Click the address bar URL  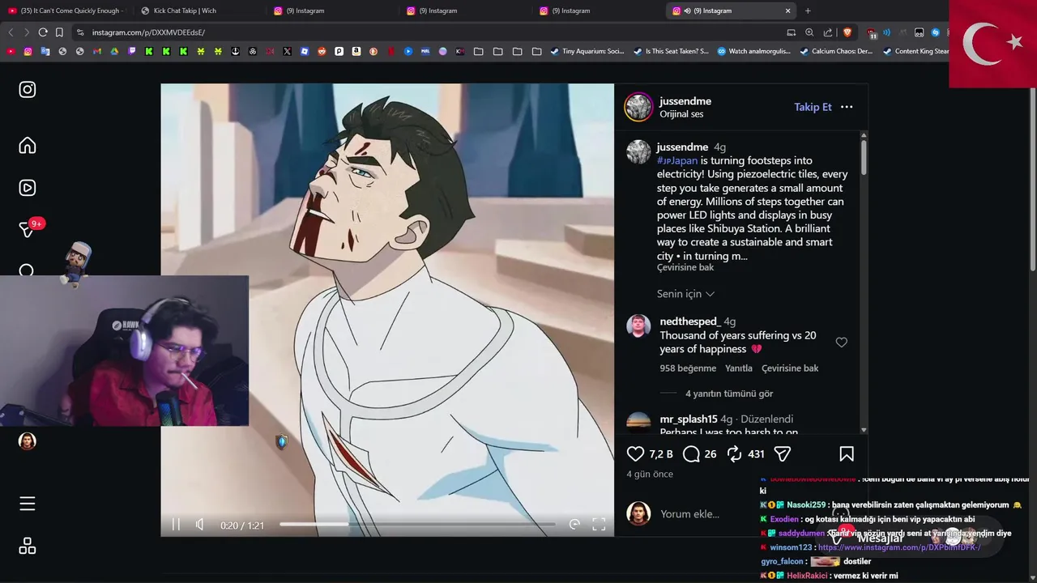[x=148, y=32]
